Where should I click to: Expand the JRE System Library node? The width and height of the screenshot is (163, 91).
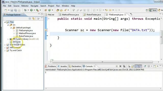coord(8,39)
